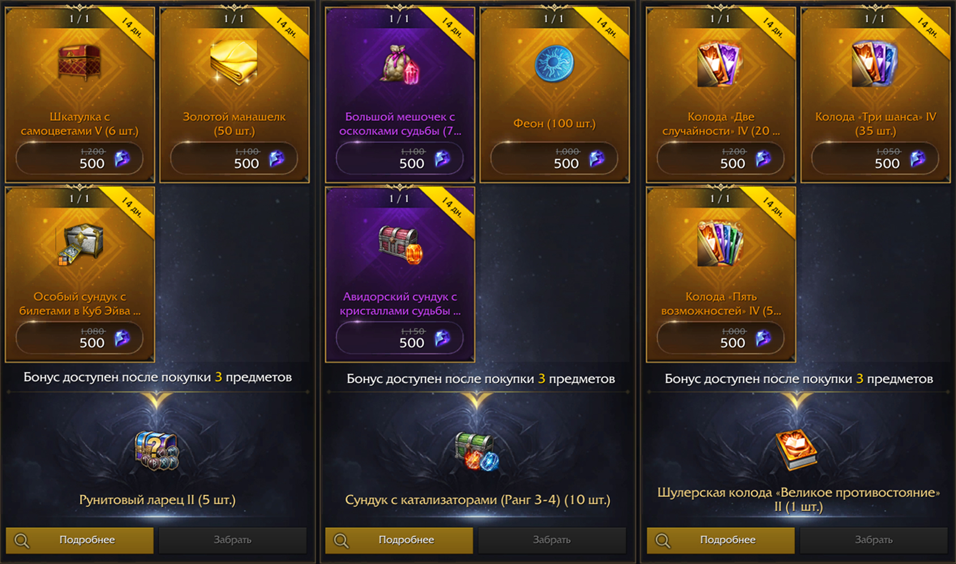Viewport: 956px width, 564px height.
Task: Click the «Пять возможностей» deck card icon
Action: point(720,244)
